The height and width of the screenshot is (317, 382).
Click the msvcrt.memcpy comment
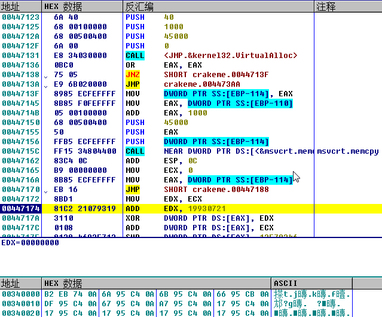pos(348,151)
